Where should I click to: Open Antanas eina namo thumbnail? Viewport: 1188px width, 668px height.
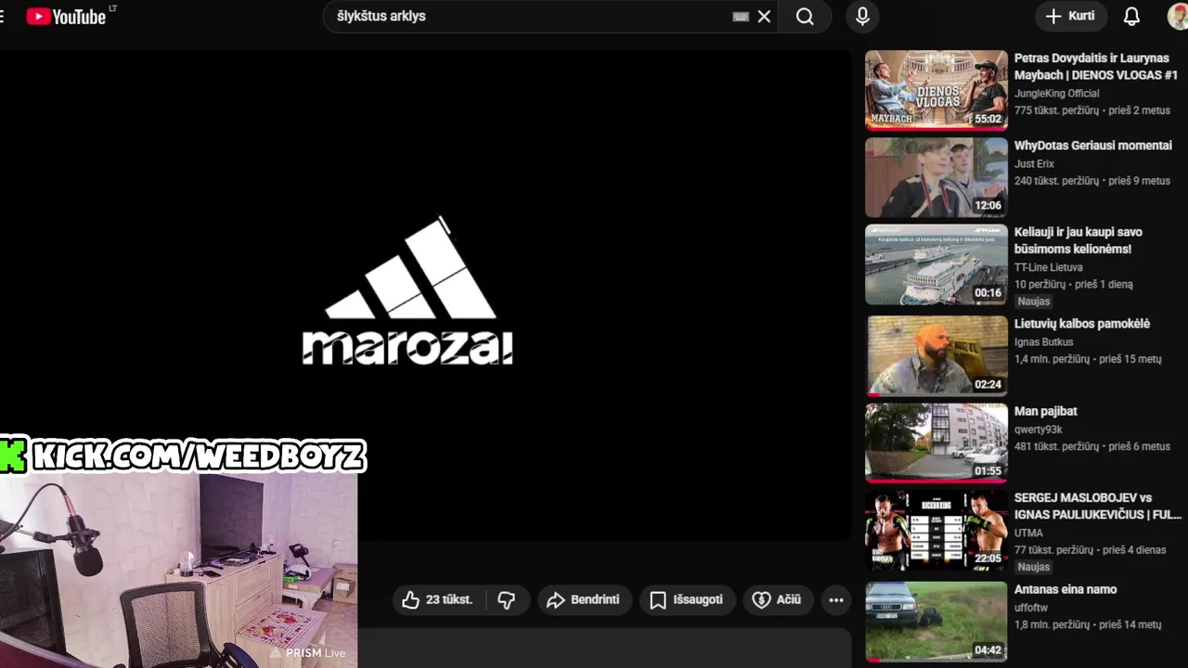(936, 621)
